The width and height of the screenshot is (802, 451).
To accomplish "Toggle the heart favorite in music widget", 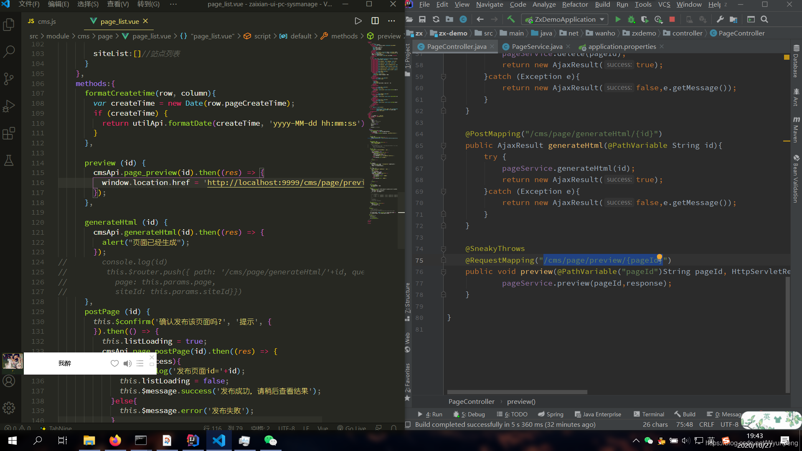I will (114, 363).
